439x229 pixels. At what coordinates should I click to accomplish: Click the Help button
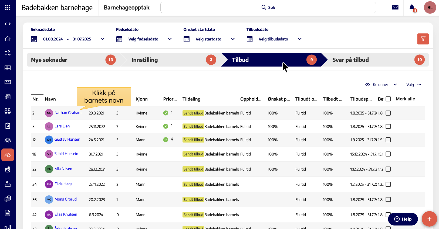(x=403, y=219)
